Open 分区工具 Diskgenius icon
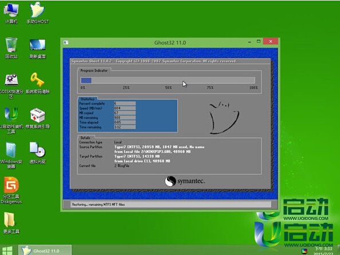 (11, 190)
